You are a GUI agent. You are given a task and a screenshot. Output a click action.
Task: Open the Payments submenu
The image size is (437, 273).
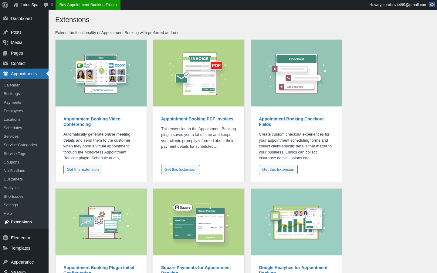tap(12, 103)
